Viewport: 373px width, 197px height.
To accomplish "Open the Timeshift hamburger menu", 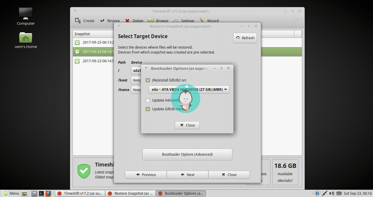I will (296, 21).
